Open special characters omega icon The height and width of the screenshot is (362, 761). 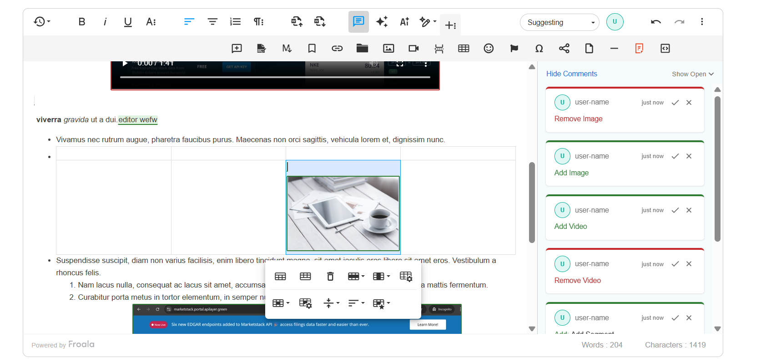pyautogui.click(x=539, y=49)
